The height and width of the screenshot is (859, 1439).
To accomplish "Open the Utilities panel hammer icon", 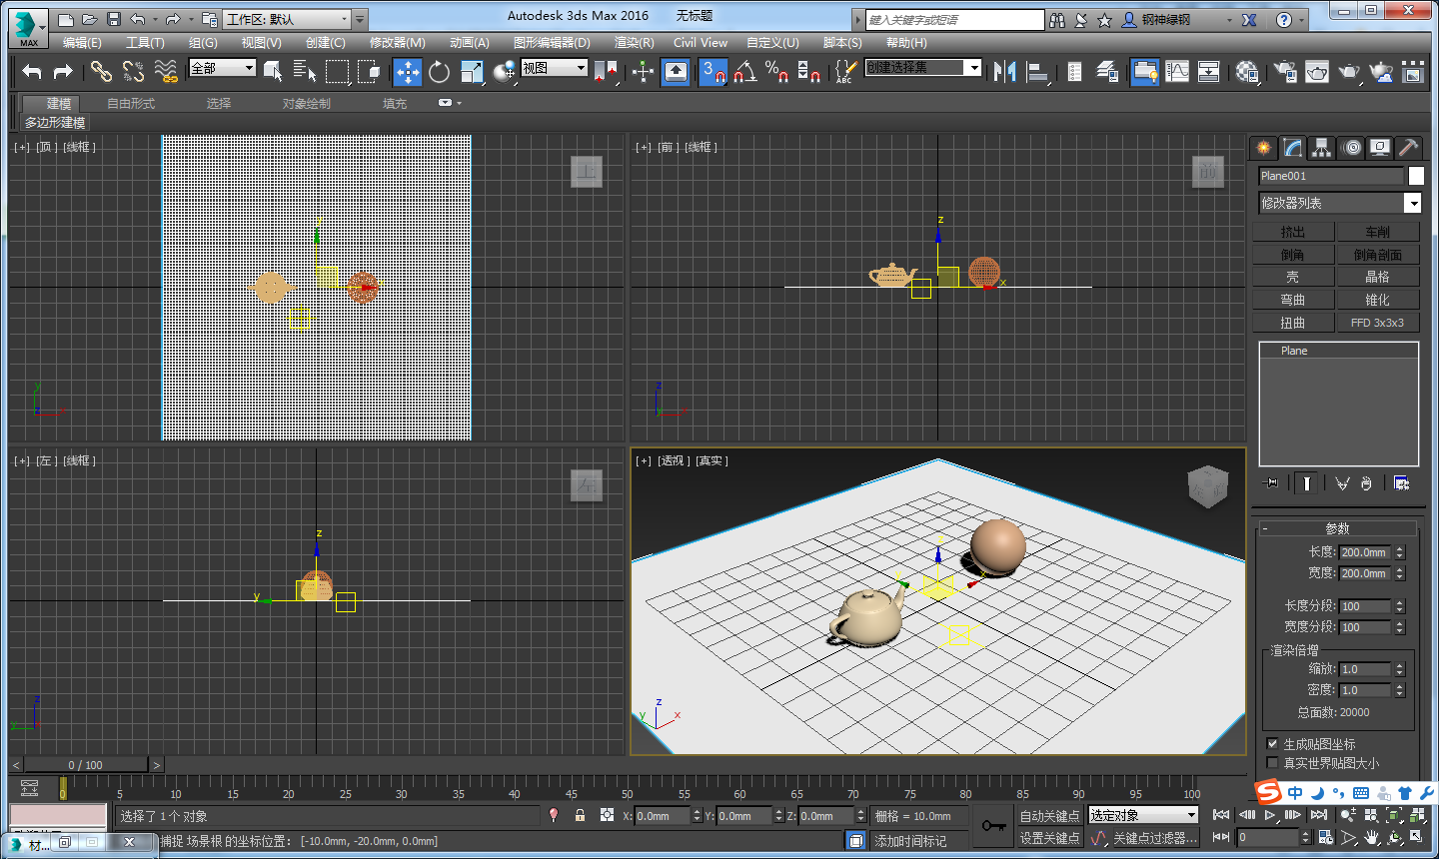I will [1408, 148].
